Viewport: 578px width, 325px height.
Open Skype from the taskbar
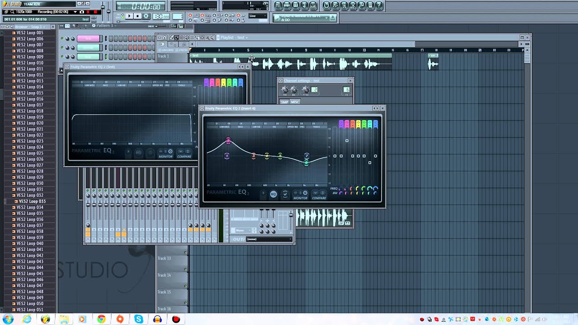(139, 319)
